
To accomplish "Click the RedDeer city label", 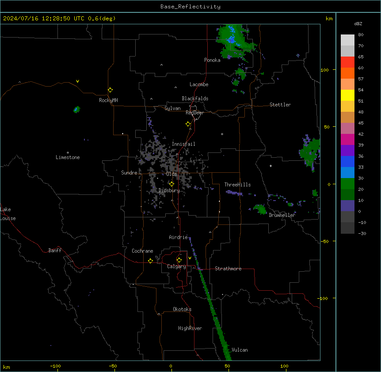I will [x=194, y=113].
